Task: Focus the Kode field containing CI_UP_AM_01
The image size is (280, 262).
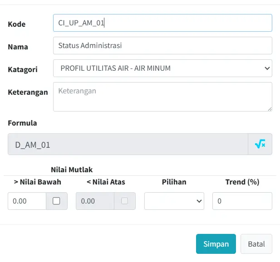Action: point(162,23)
